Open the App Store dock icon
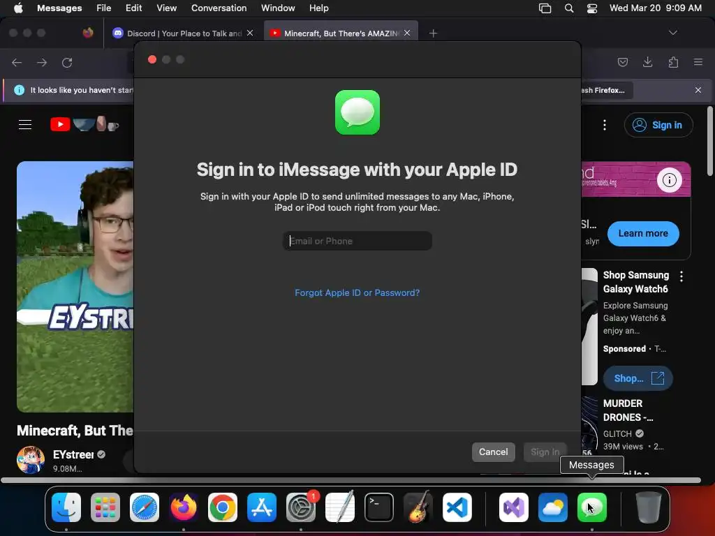Viewport: 715px width, 536px height. point(262,507)
